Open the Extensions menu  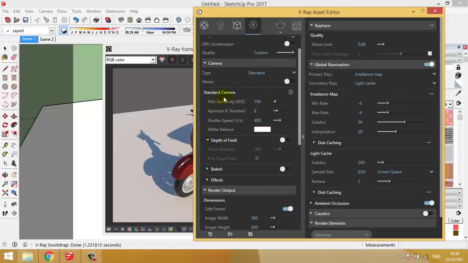pyautogui.click(x=115, y=11)
